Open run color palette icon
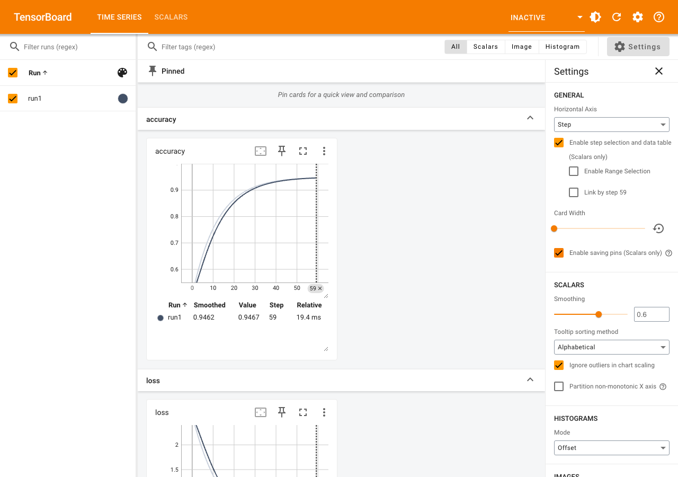The width and height of the screenshot is (678, 477). pyautogui.click(x=122, y=73)
